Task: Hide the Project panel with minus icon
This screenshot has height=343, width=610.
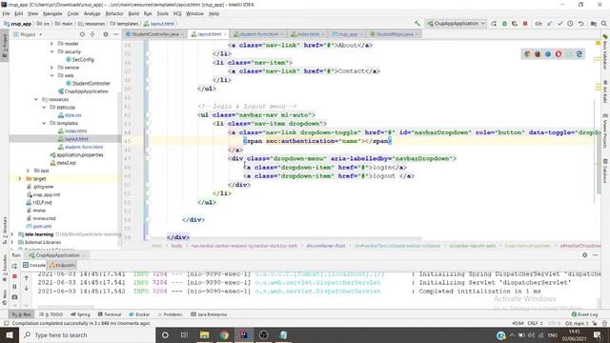Action: tap(116, 34)
